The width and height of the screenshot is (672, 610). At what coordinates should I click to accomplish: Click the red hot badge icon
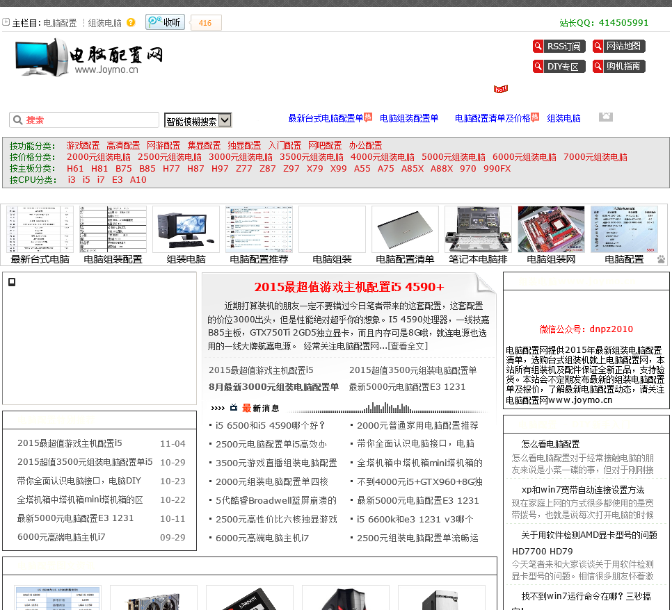501,89
